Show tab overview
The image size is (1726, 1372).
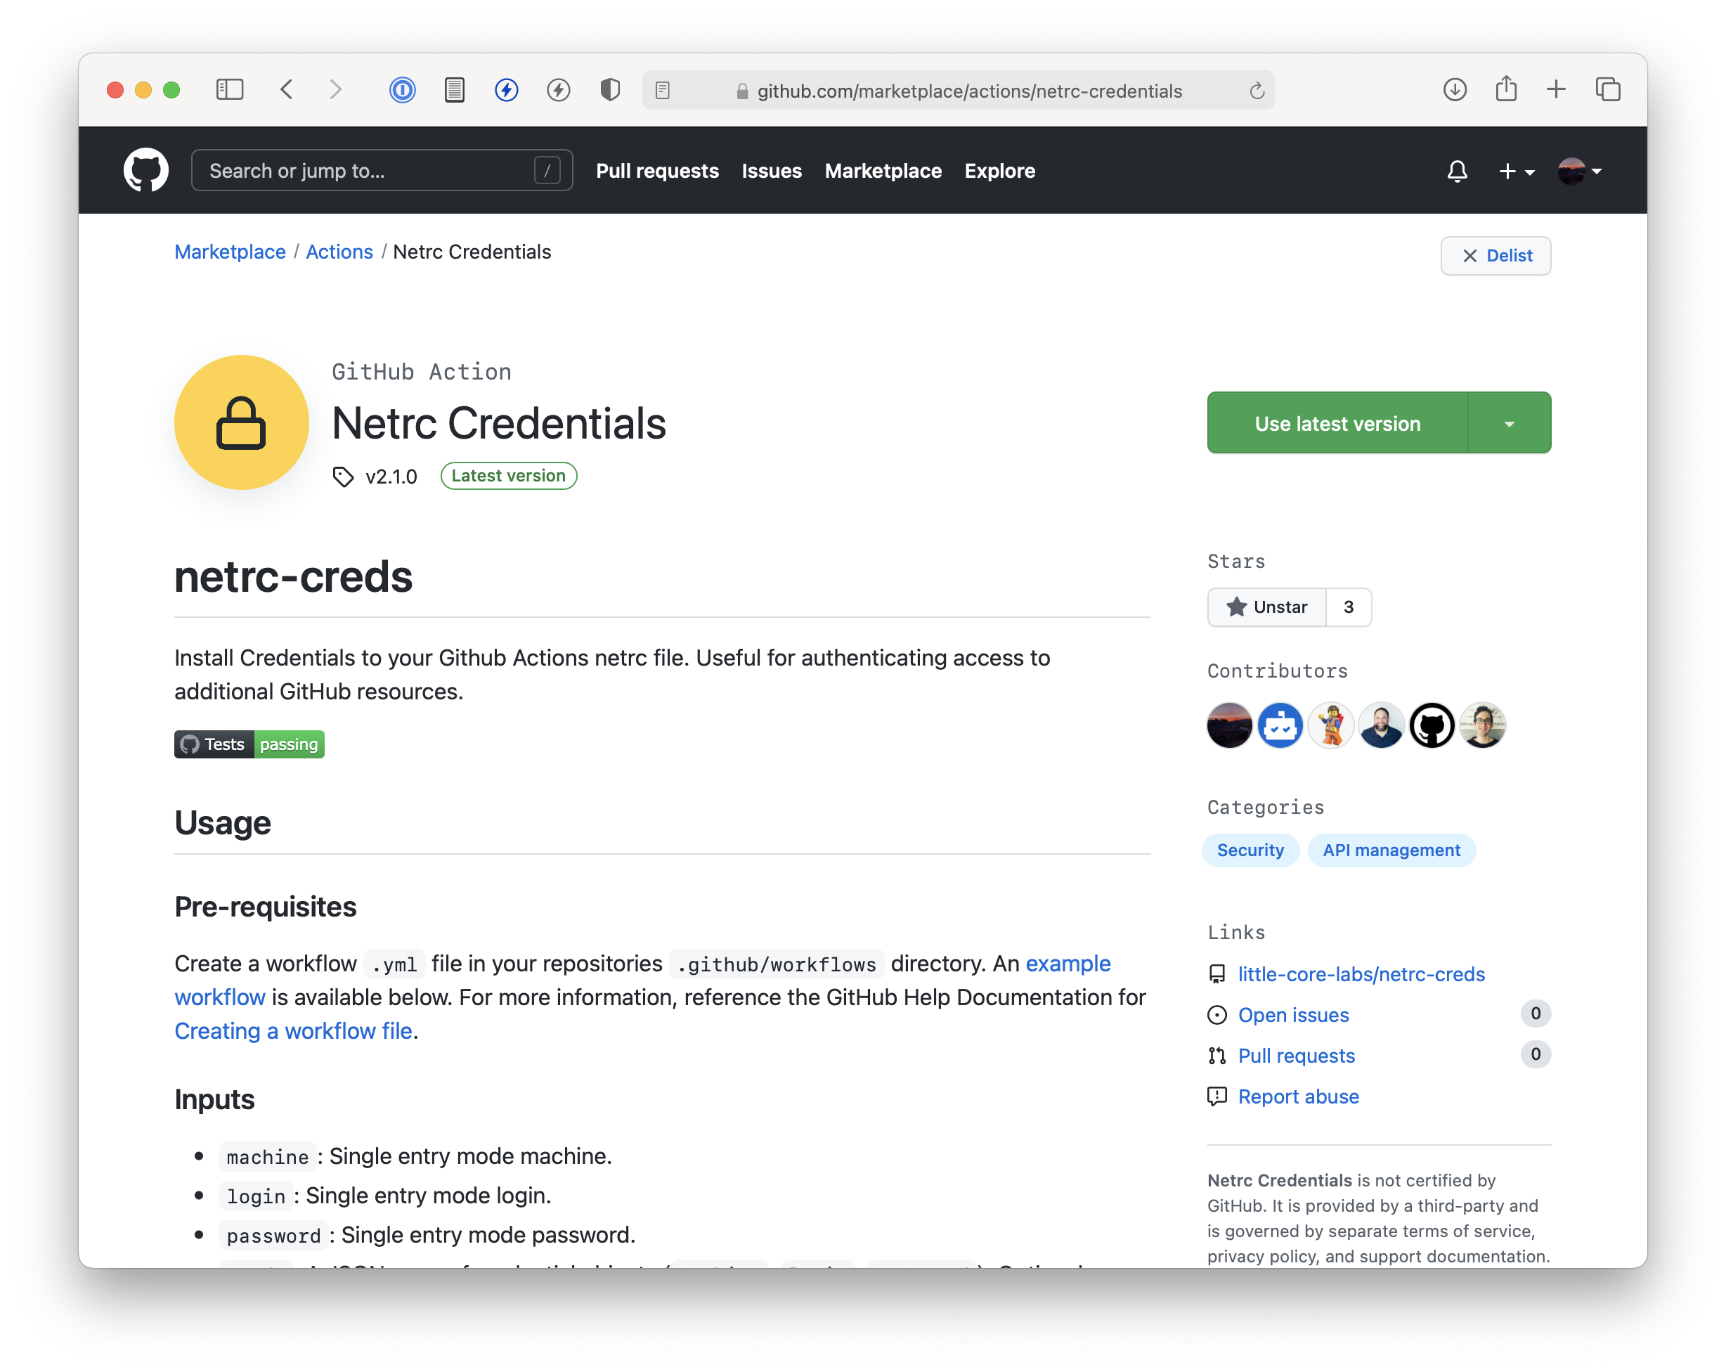click(x=1607, y=90)
